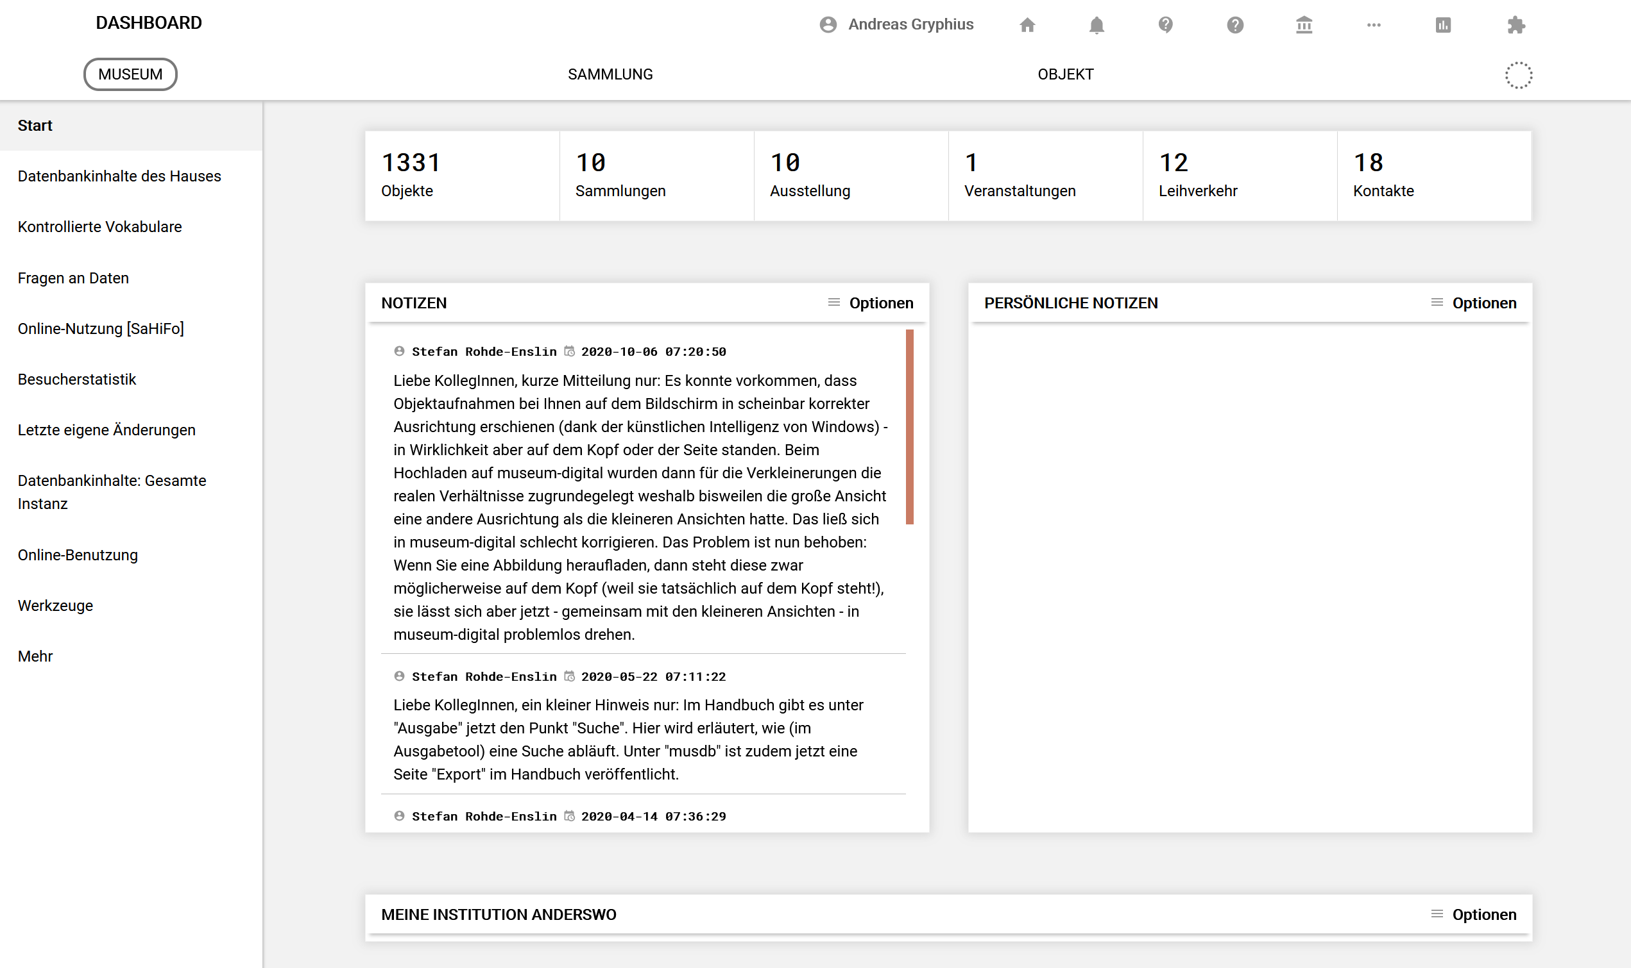Open Optionen for the Notizen panel
Image resolution: width=1631 pixels, height=968 pixels.
coord(880,303)
